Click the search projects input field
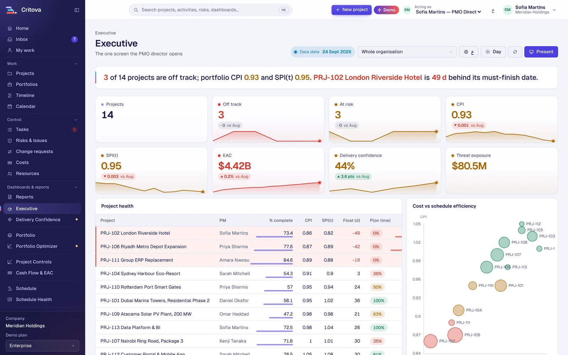Viewport: 568px width, 355px height. coord(210,10)
